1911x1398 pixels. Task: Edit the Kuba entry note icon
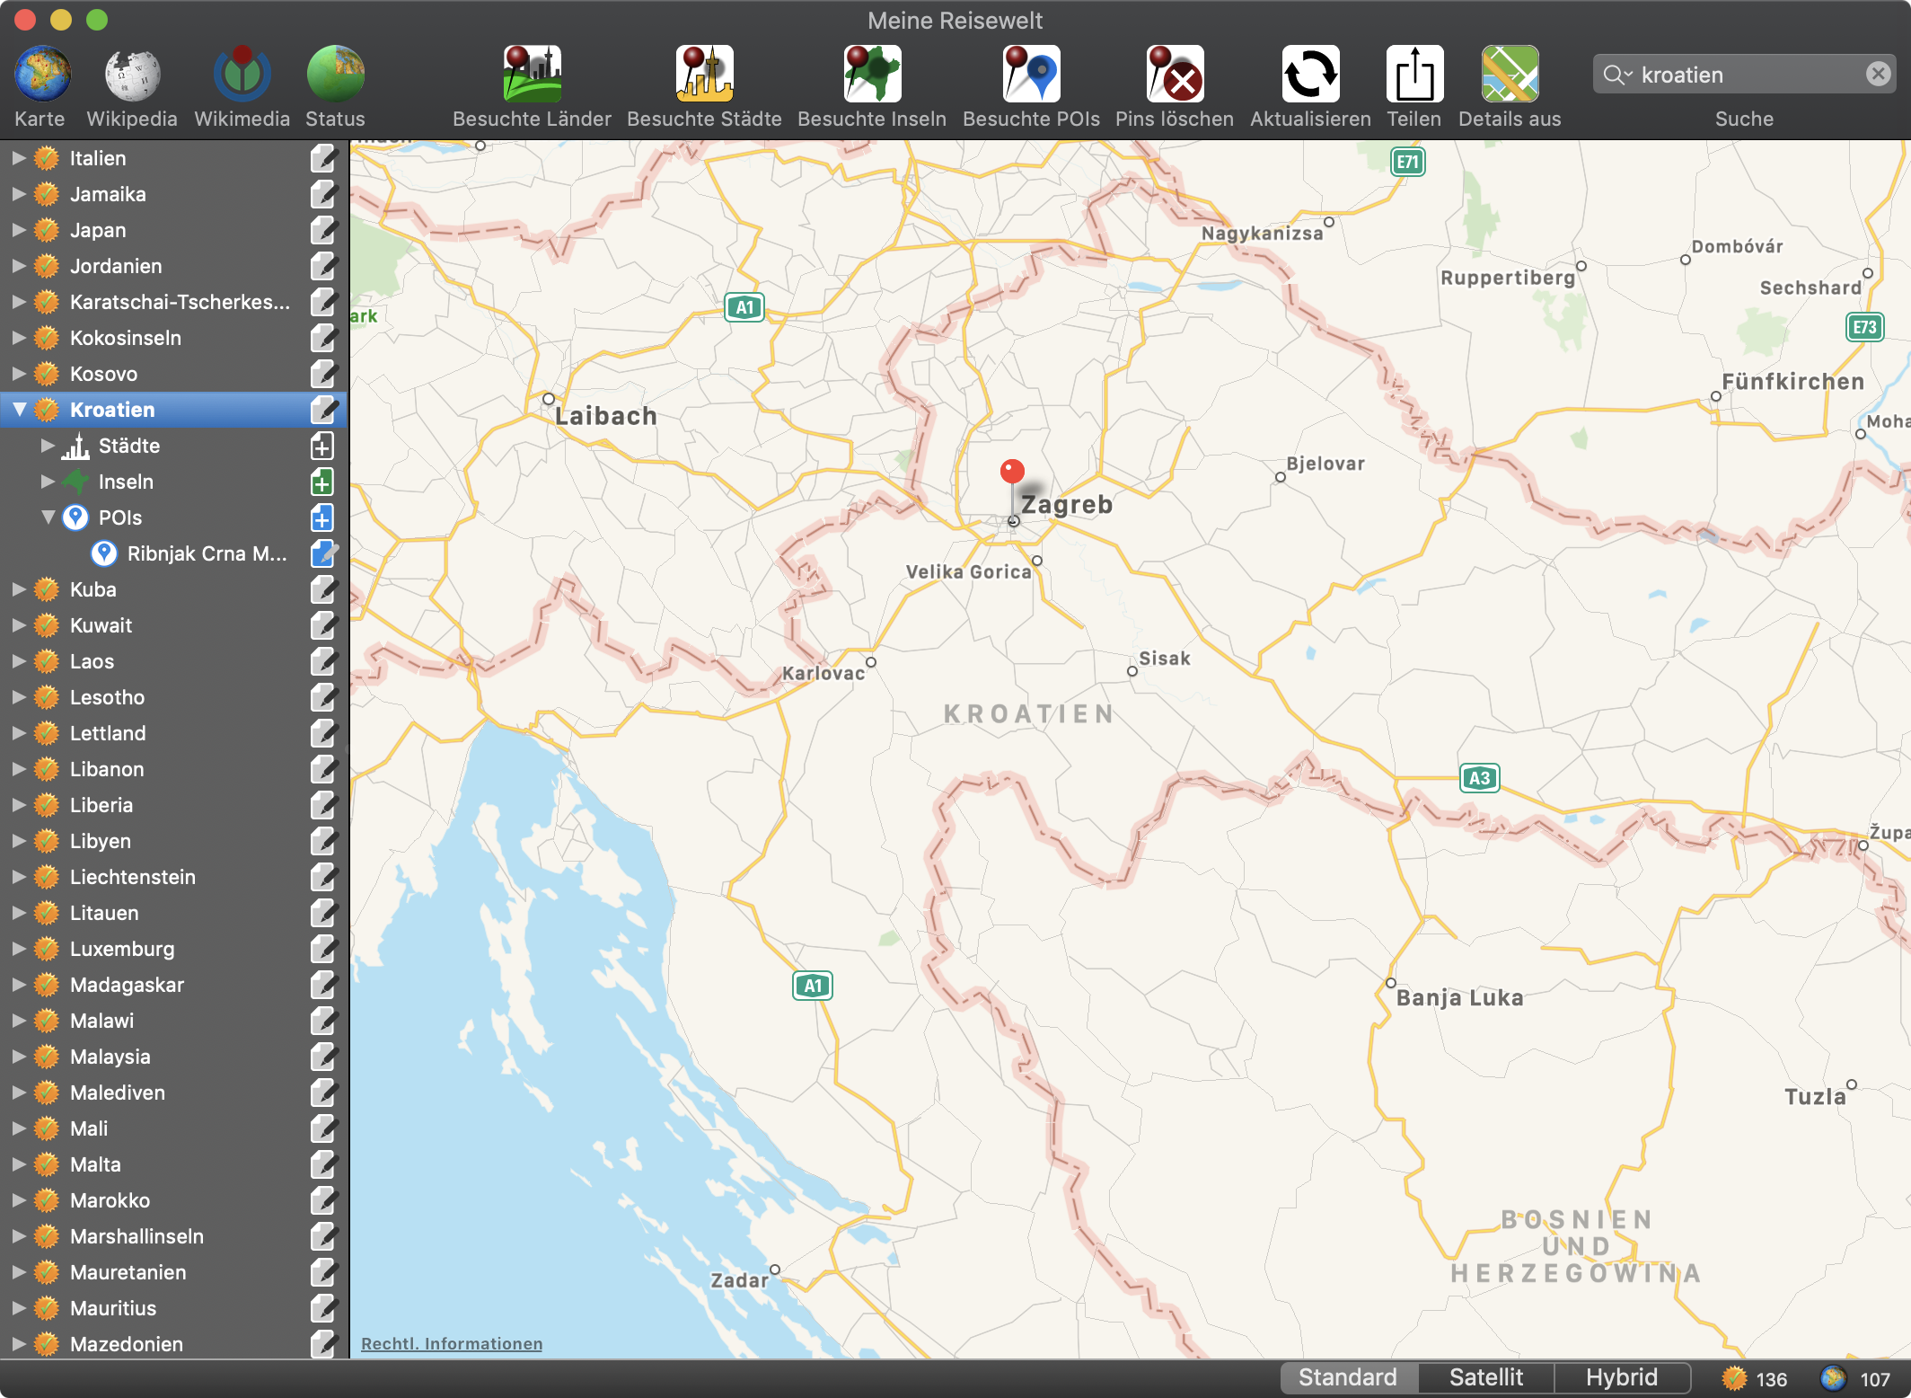pos(323,589)
